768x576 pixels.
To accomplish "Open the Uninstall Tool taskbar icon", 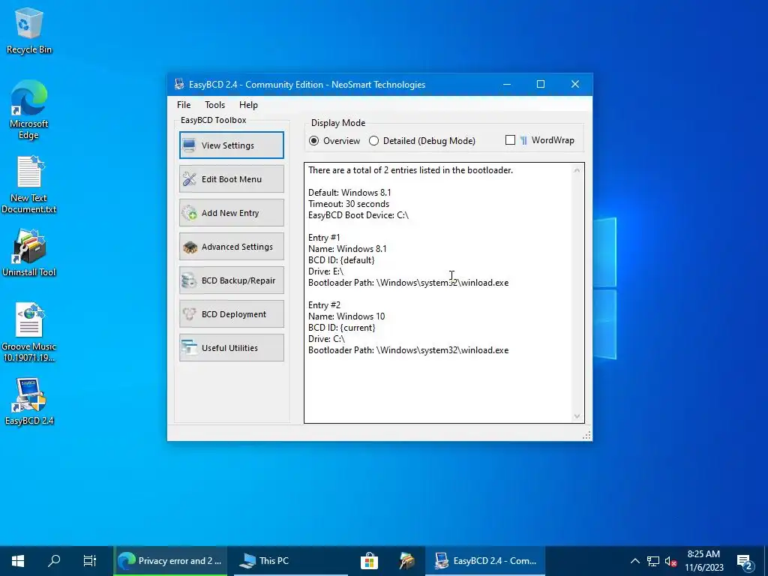I will click(x=406, y=561).
